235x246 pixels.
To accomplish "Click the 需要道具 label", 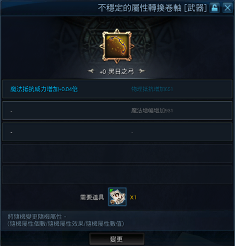I will (92, 197).
